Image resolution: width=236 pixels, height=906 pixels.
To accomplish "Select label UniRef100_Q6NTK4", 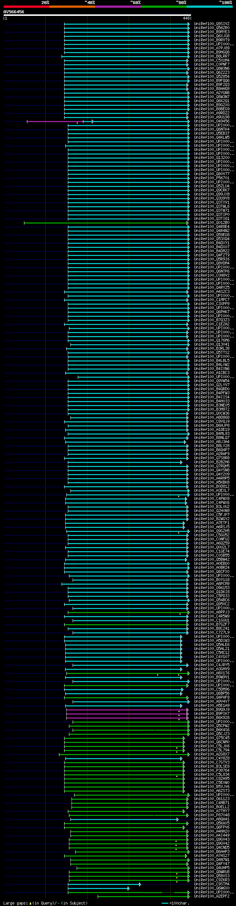I will 212,129.
